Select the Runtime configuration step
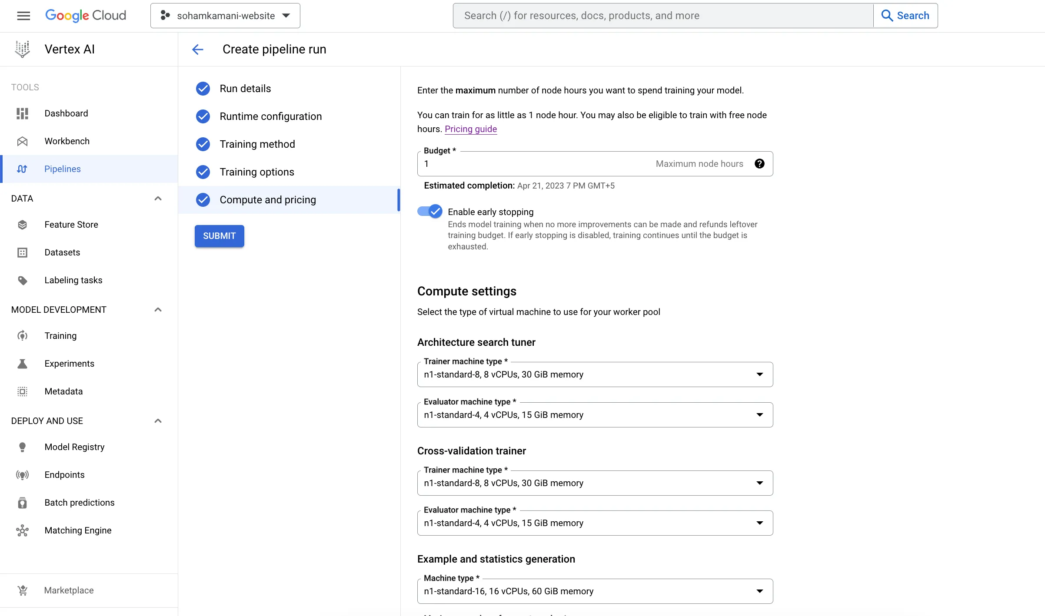 click(x=270, y=116)
